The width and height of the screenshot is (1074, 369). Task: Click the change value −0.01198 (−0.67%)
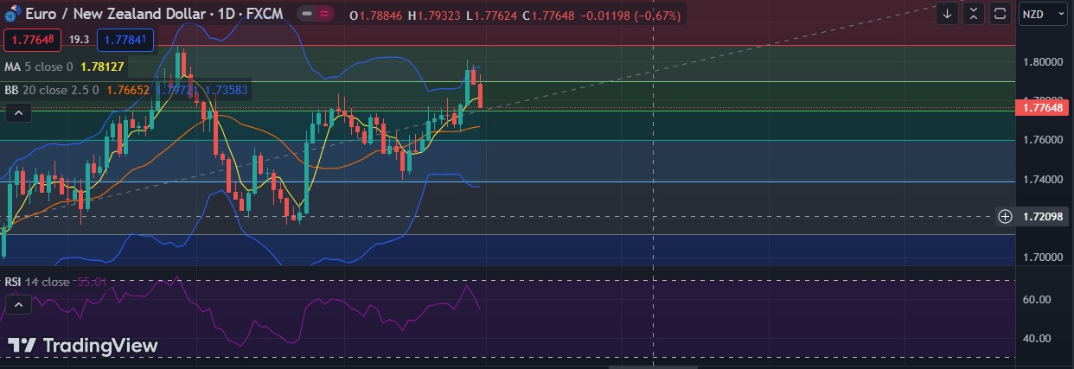pos(630,16)
